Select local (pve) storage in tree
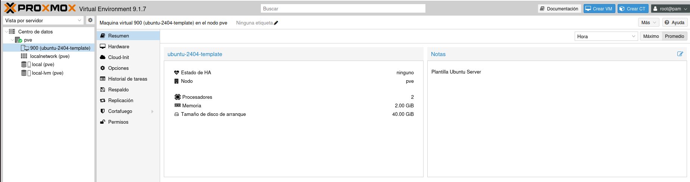 (x=49, y=64)
